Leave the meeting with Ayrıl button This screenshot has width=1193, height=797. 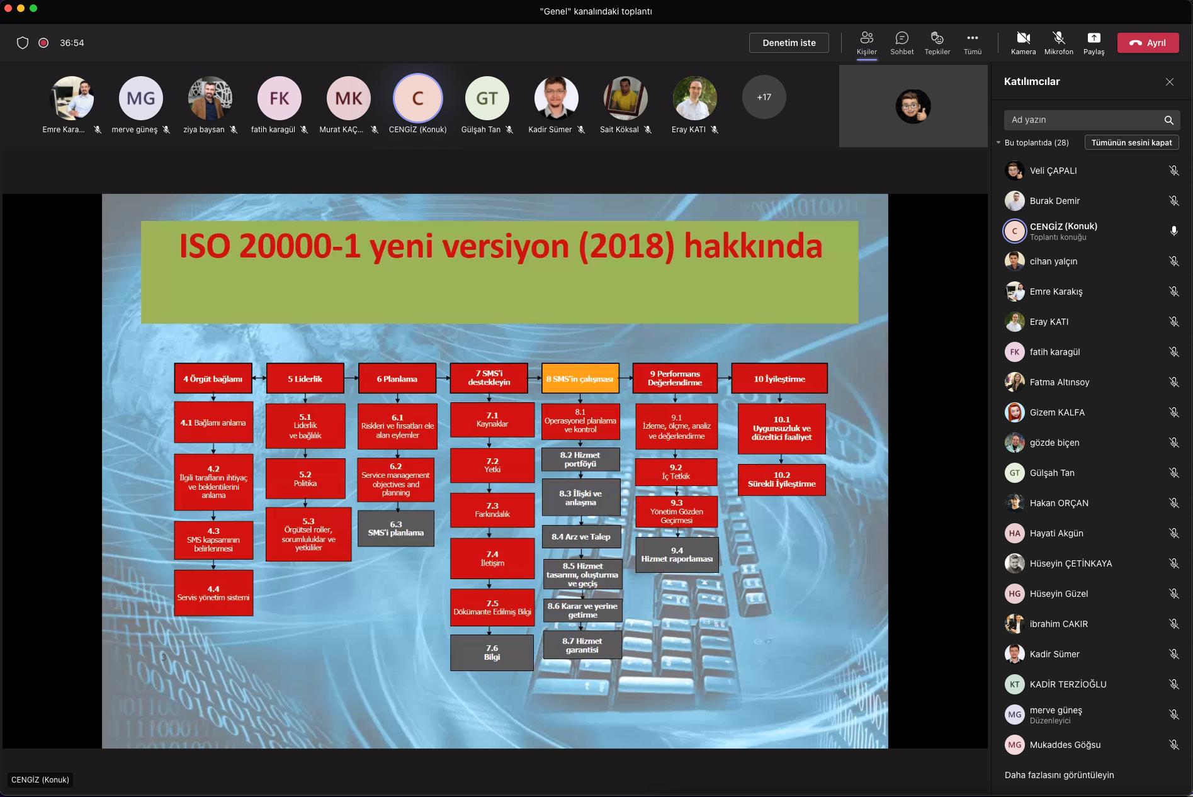[x=1148, y=43]
